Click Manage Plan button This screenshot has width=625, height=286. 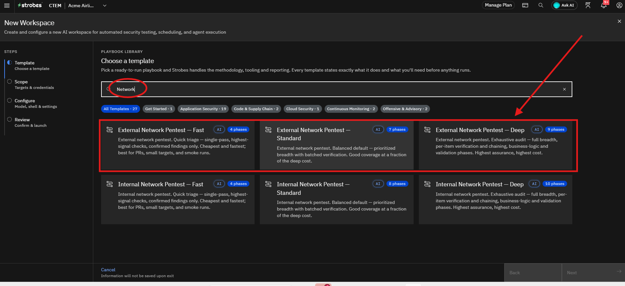point(498,5)
